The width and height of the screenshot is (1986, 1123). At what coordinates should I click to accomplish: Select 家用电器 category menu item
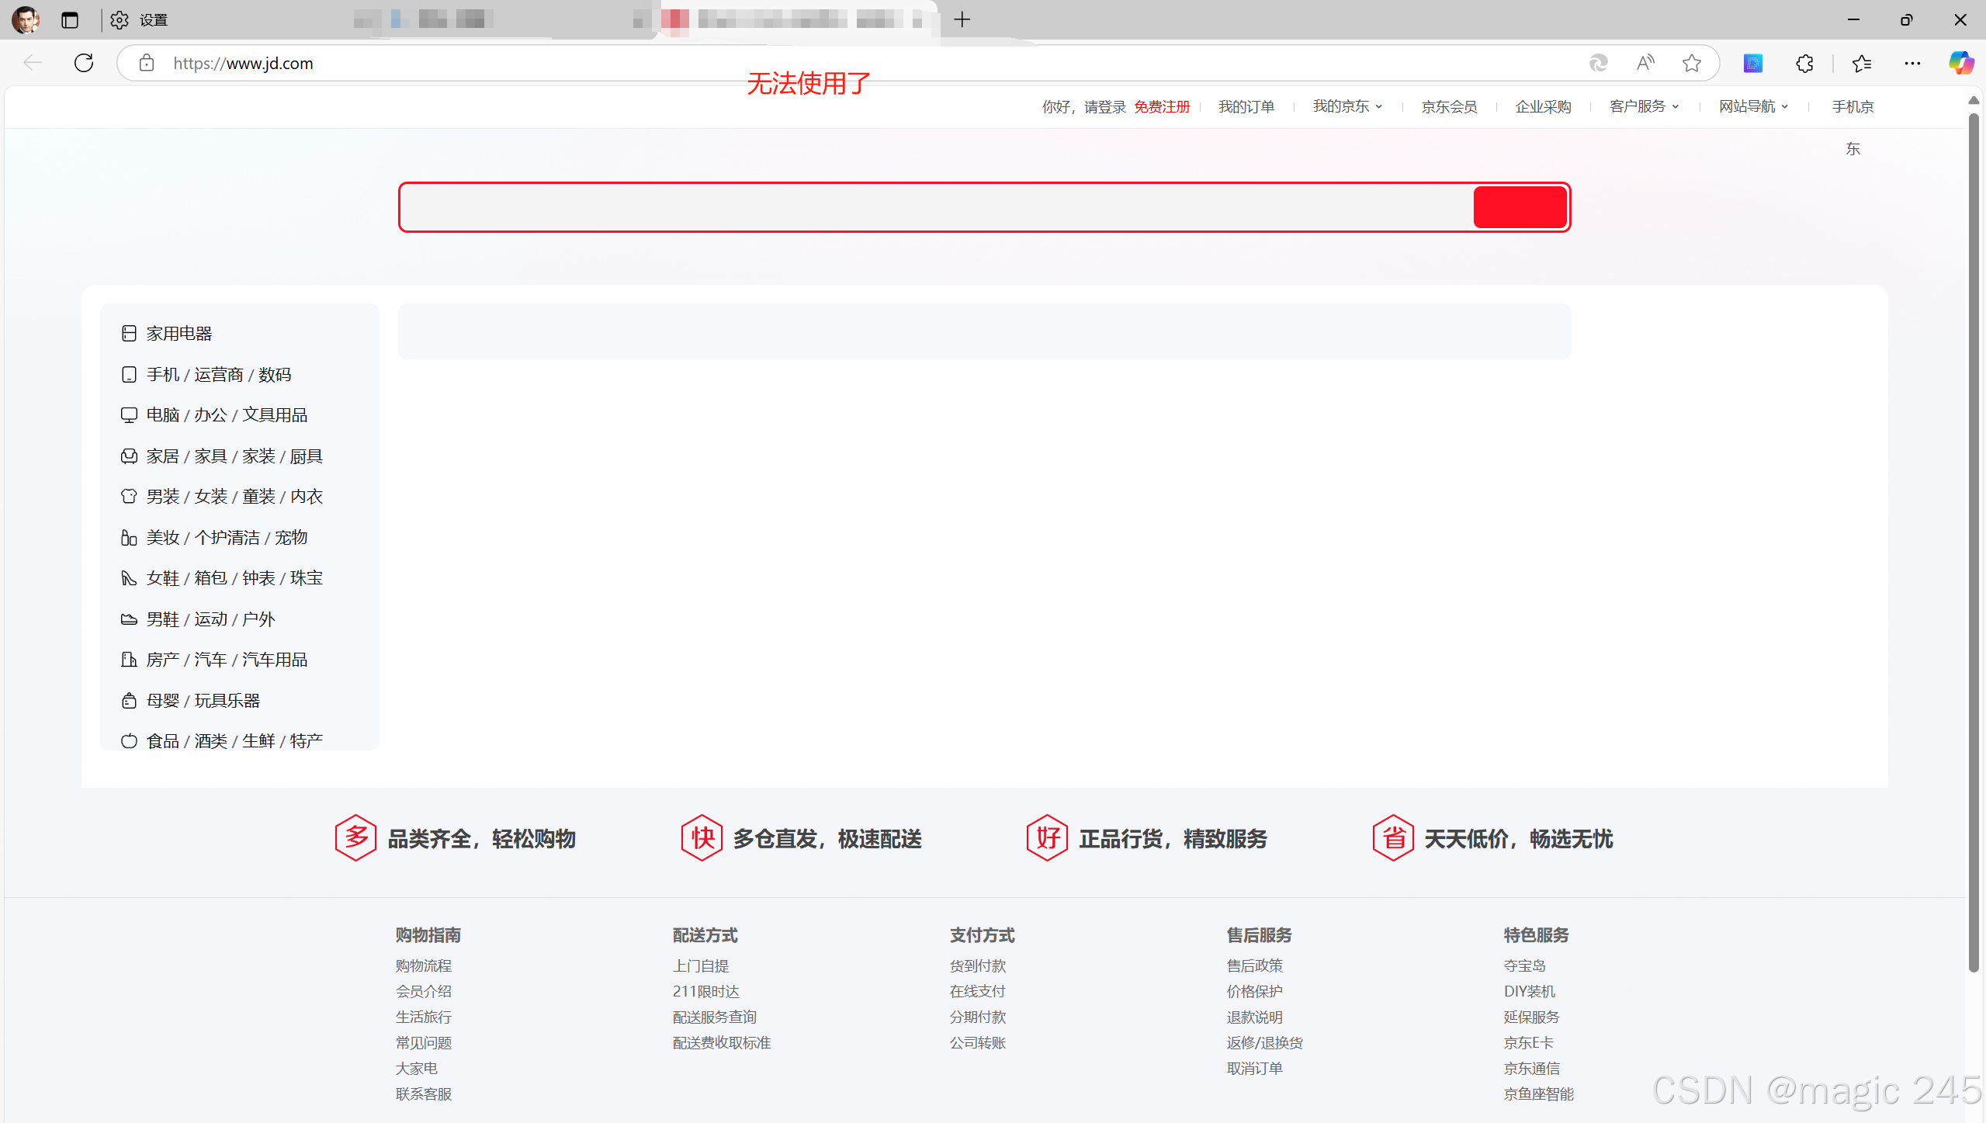pos(178,334)
